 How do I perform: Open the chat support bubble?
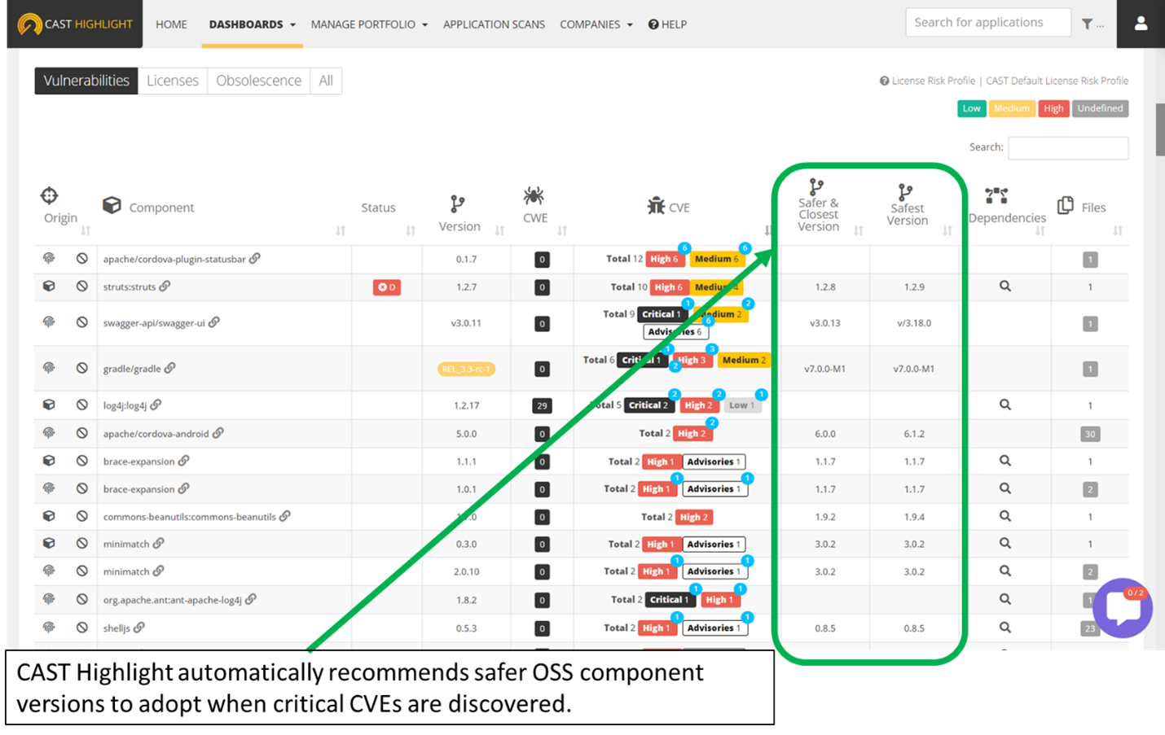[1123, 609]
